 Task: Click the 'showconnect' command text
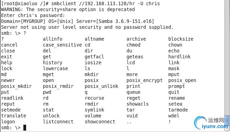tap(100, 122)
